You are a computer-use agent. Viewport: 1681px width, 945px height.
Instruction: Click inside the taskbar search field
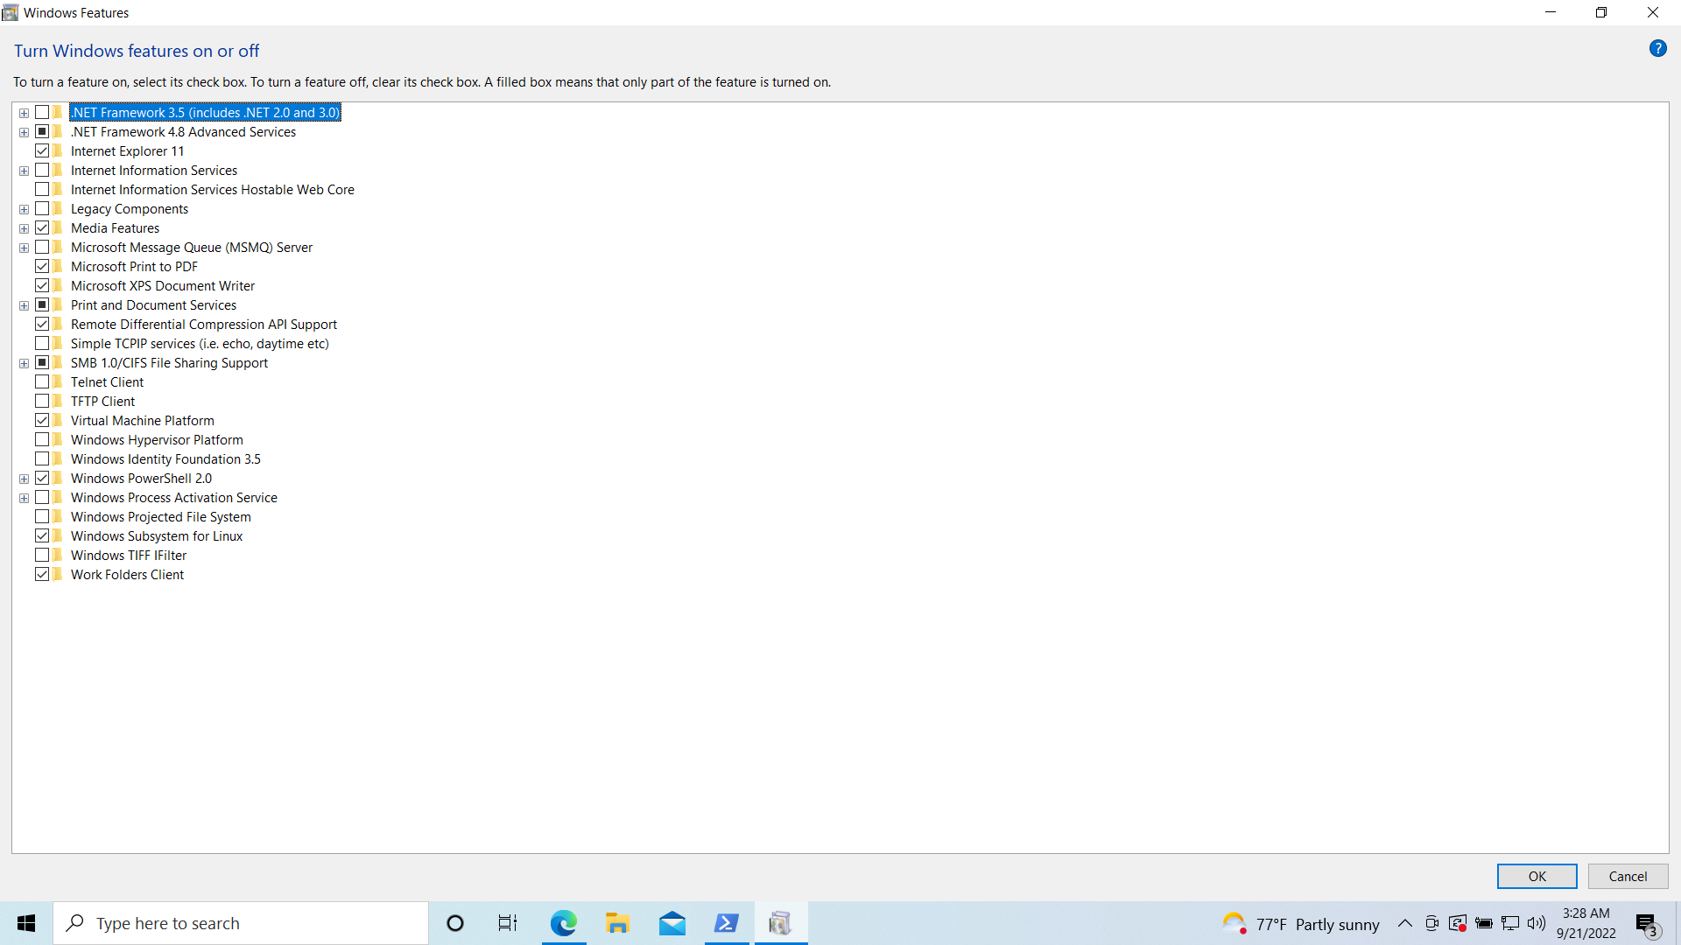coord(241,923)
